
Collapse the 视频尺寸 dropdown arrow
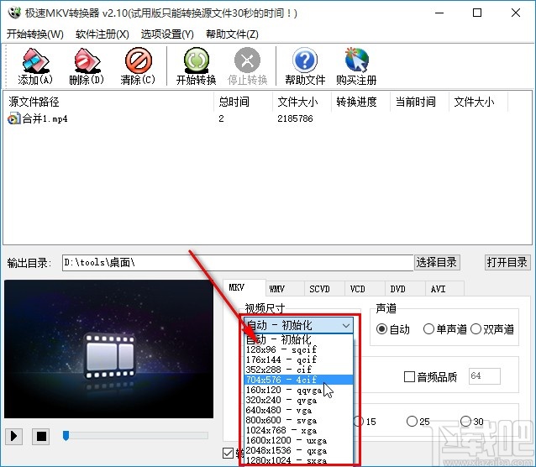(x=346, y=325)
